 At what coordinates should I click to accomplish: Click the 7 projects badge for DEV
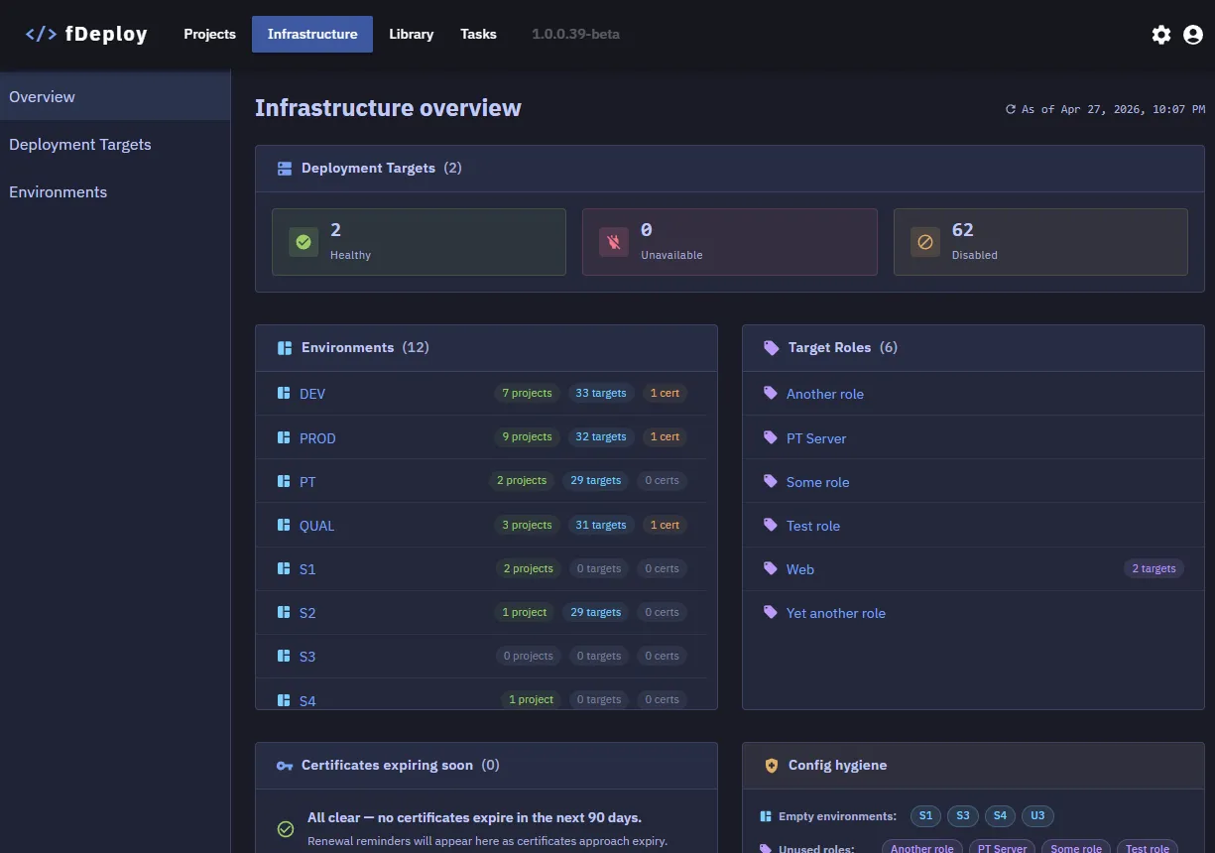point(527,393)
